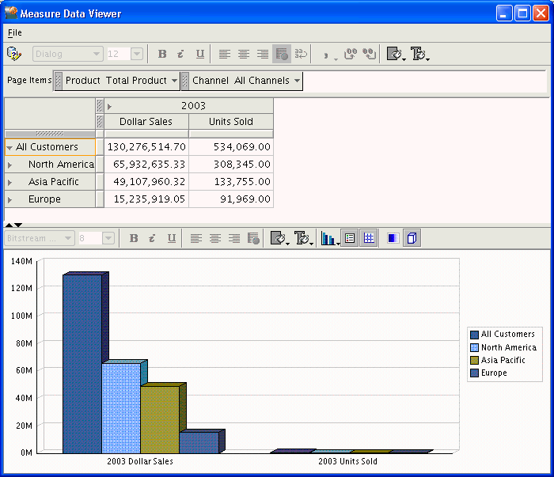Toggle the highlighted table format icon
554x477 pixels.
(x=282, y=54)
